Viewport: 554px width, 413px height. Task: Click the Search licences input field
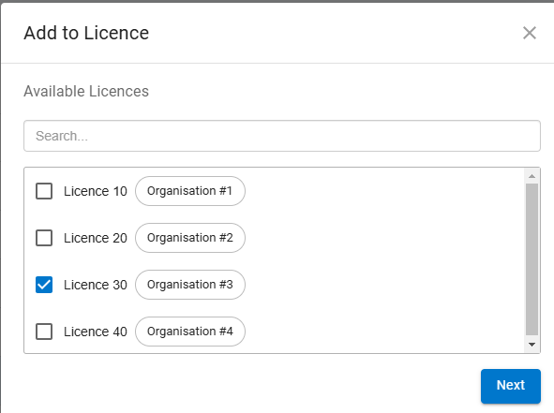pos(282,136)
